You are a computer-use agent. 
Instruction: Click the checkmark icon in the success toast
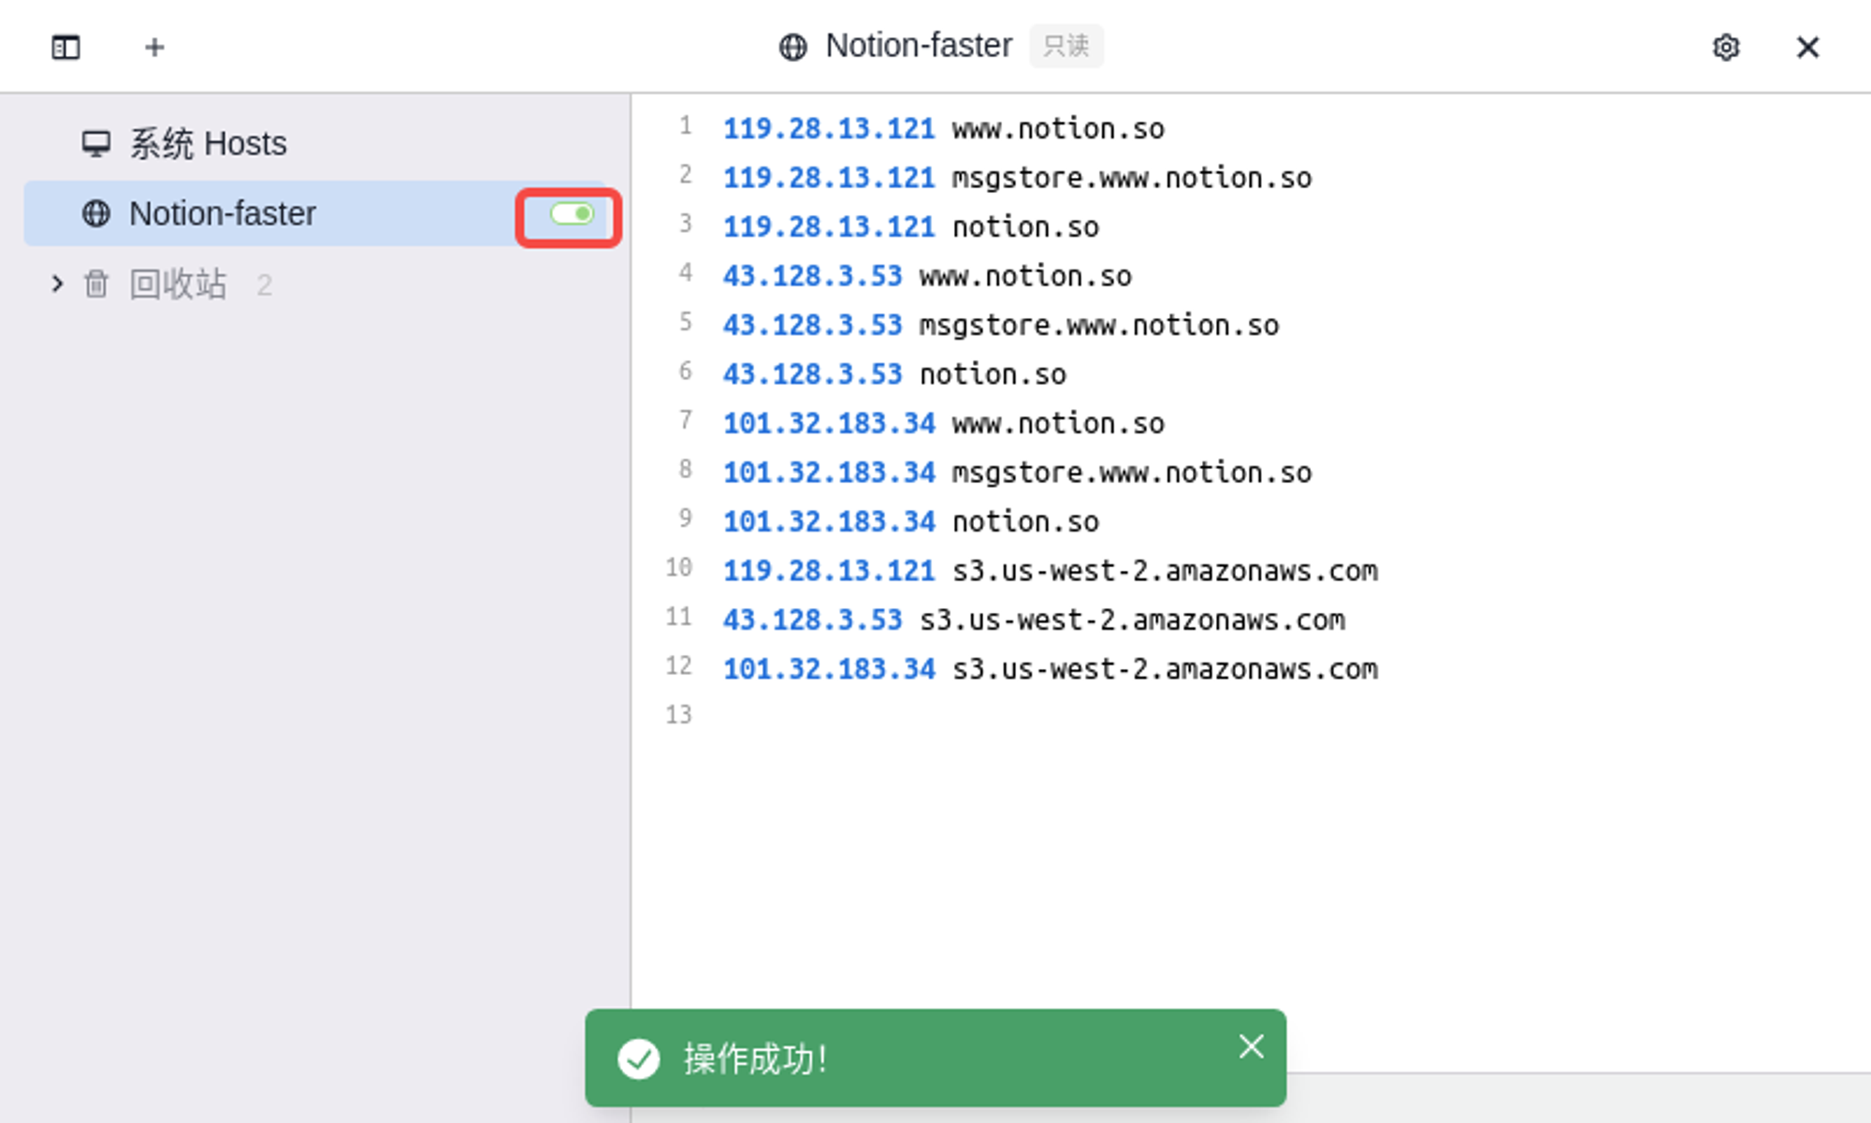coord(639,1058)
